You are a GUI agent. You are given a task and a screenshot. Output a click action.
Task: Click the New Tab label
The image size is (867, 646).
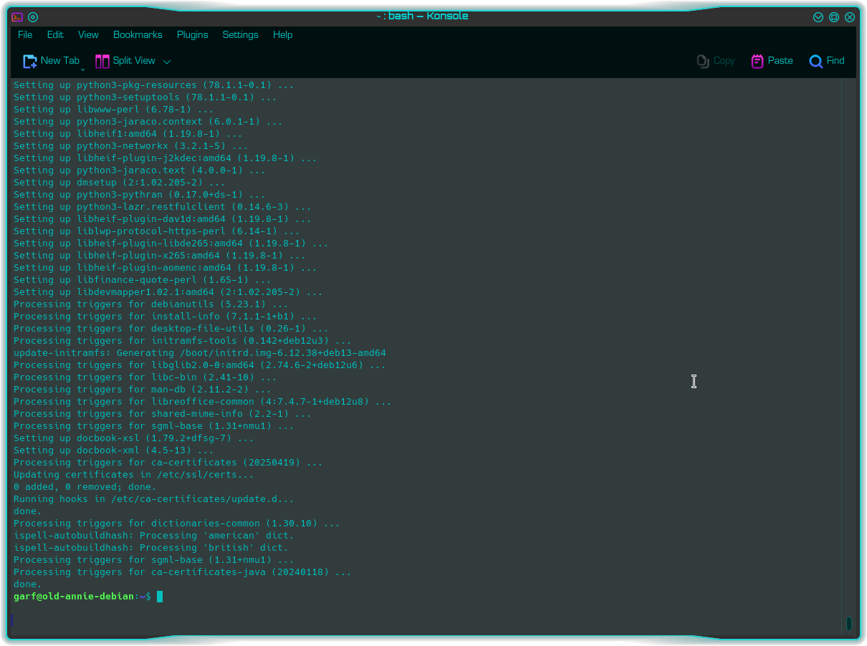pyautogui.click(x=60, y=61)
